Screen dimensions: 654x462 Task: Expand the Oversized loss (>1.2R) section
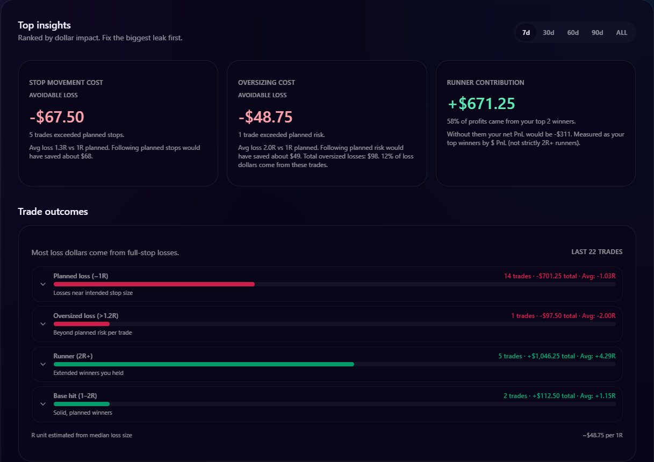click(43, 323)
